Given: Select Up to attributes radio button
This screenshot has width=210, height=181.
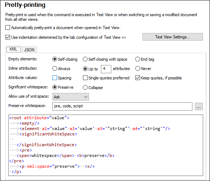Looking at the screenshot, I should click(85, 69).
